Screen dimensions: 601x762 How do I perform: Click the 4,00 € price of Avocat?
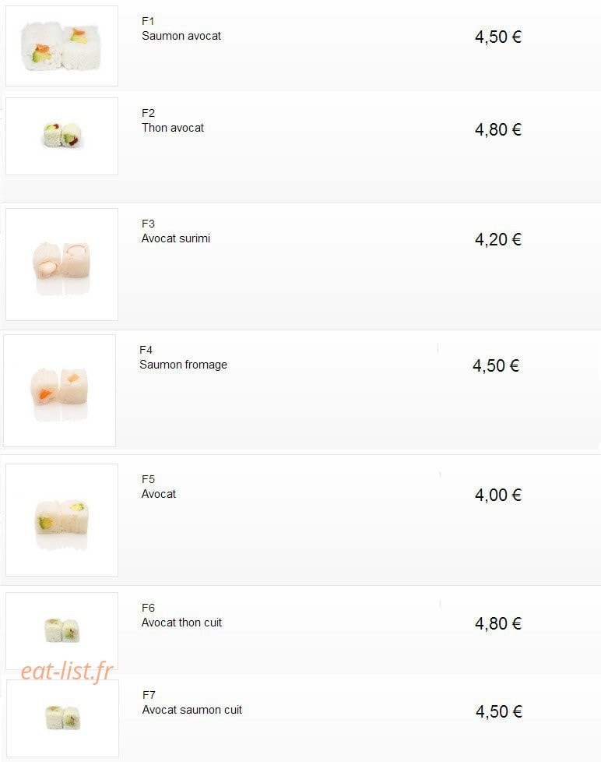coord(498,496)
